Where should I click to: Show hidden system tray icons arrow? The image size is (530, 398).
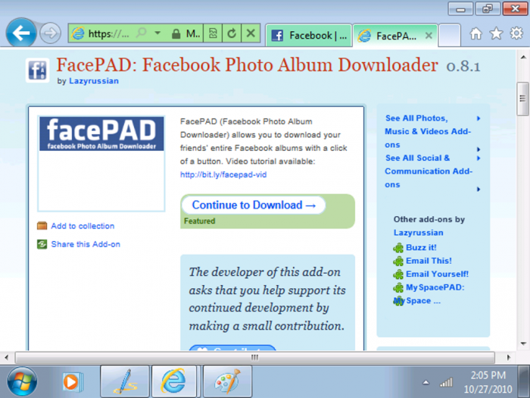click(426, 383)
